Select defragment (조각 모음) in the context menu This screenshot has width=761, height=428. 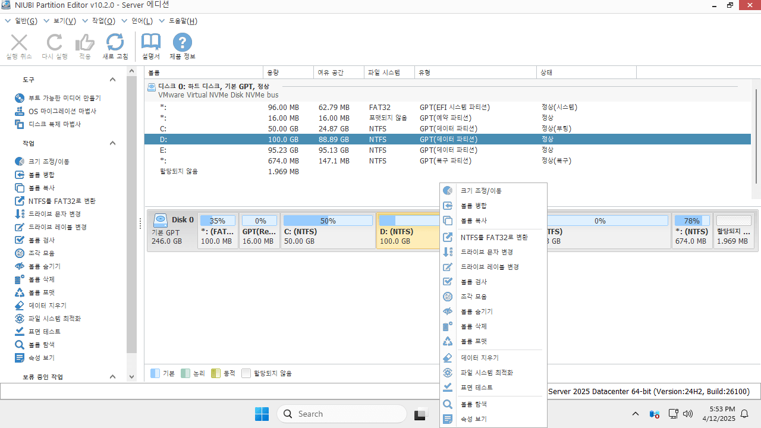(474, 297)
